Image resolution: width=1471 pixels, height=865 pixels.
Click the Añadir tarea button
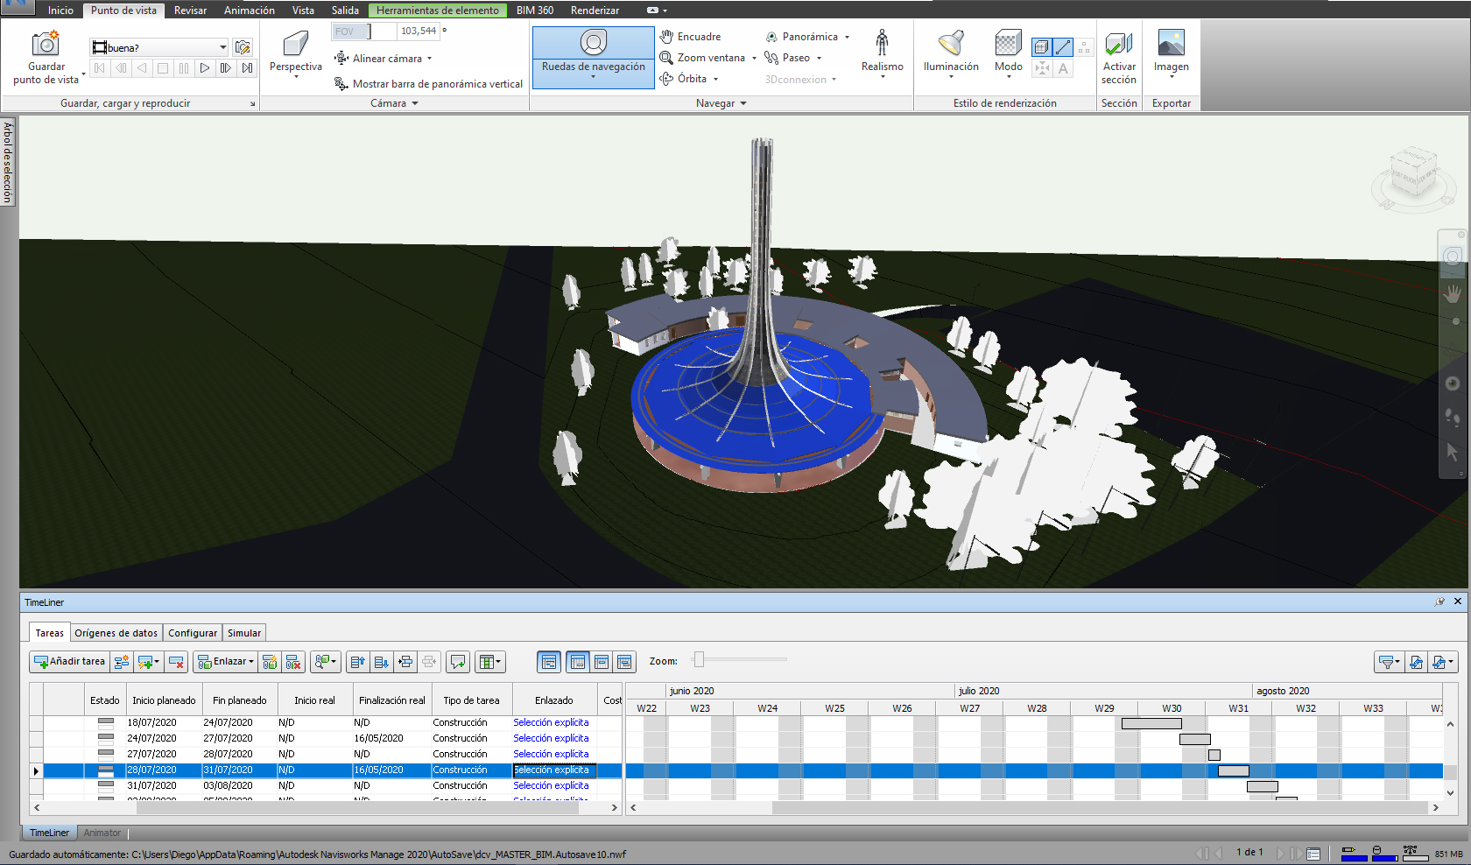[69, 662]
